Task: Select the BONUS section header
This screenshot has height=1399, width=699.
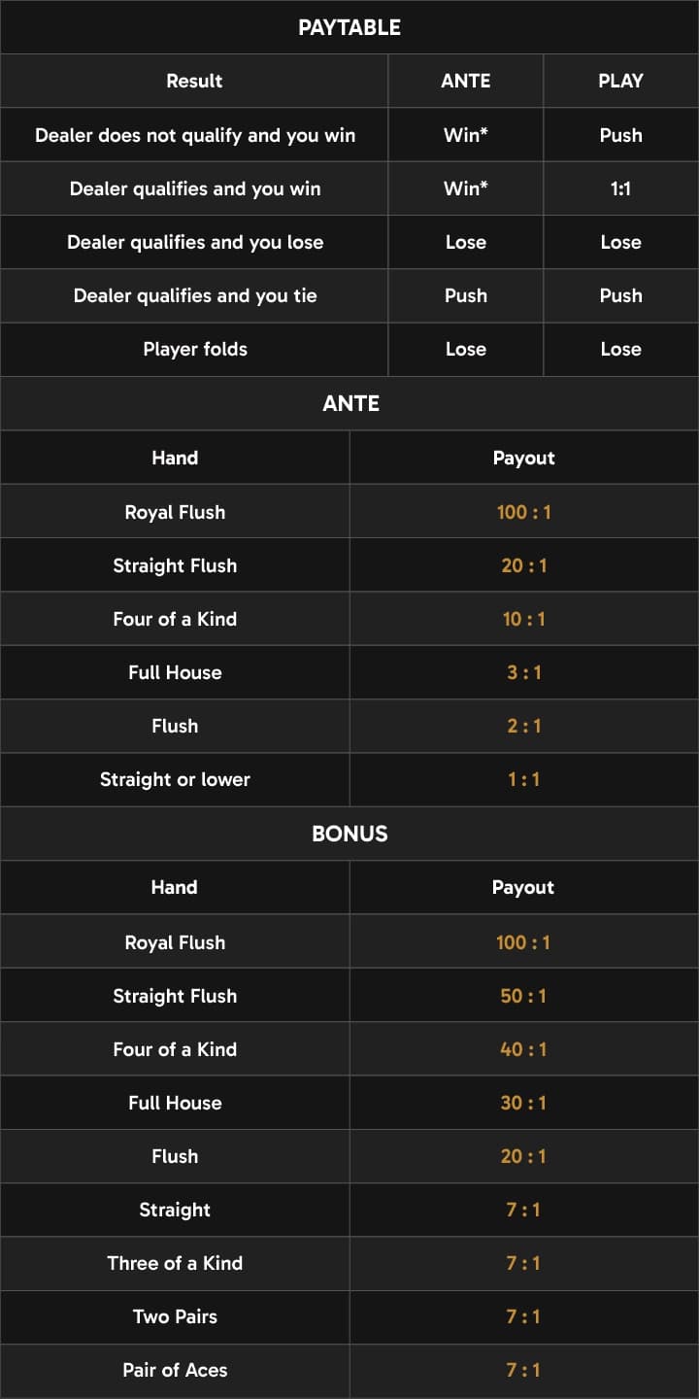Action: 349,834
